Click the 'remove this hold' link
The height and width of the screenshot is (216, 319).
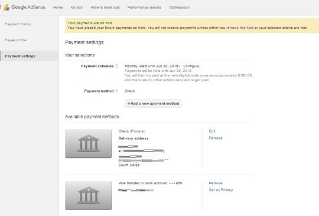coord(240,28)
